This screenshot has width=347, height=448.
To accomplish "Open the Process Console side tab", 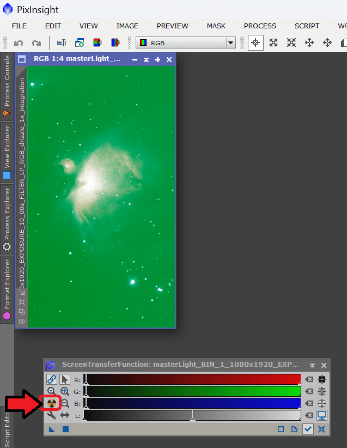I will click(7, 86).
